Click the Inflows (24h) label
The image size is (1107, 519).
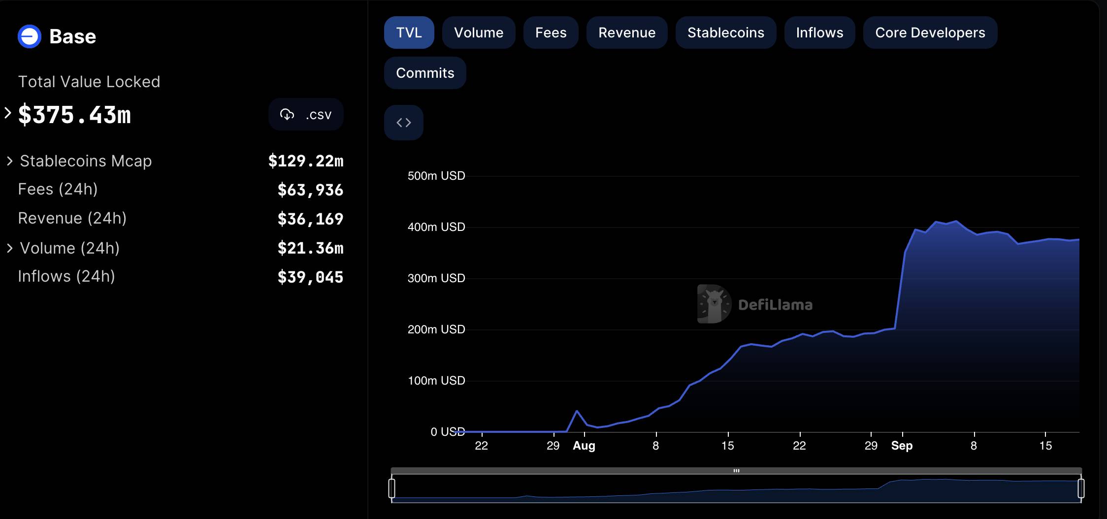pyautogui.click(x=66, y=276)
